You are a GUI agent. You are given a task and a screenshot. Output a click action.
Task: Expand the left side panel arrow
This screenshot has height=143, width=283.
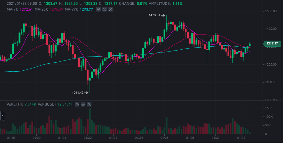tap(2, 116)
